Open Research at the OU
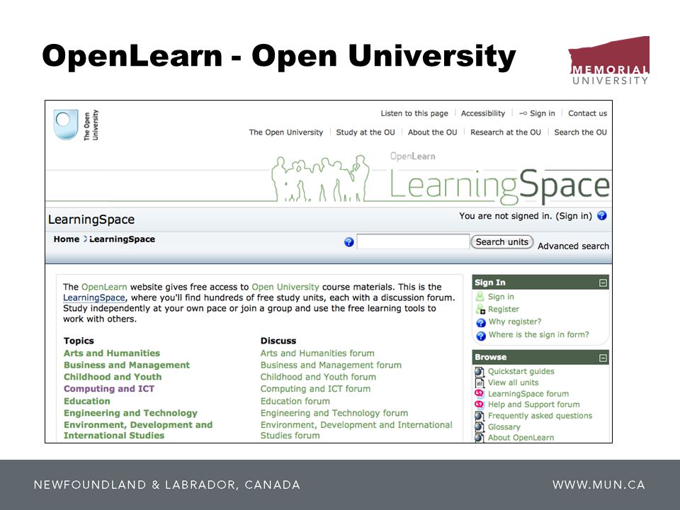This screenshot has width=680, height=510. [506, 132]
